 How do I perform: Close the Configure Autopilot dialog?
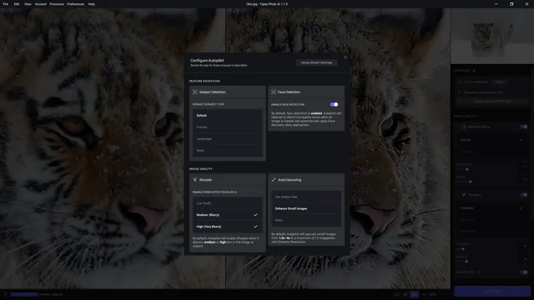tap(345, 57)
